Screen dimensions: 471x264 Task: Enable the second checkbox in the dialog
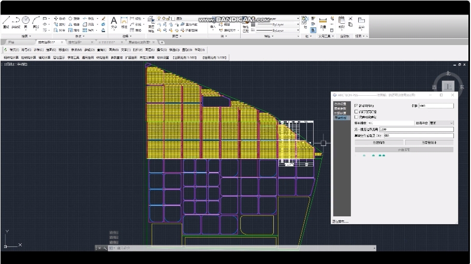pos(356,111)
